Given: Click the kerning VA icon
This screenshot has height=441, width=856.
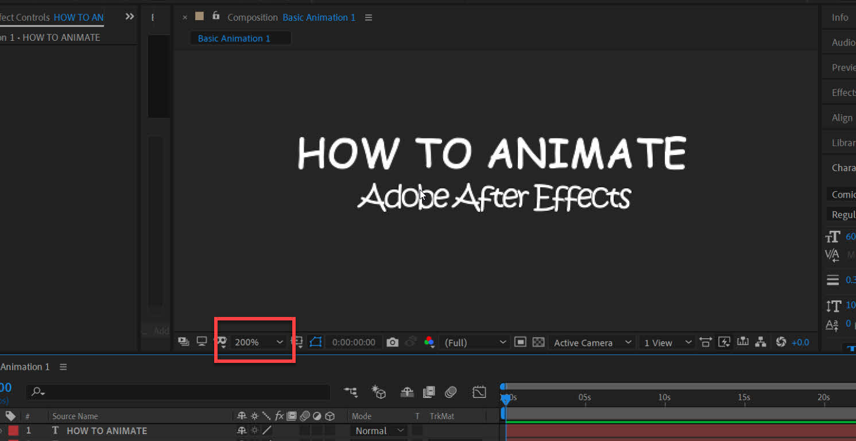Looking at the screenshot, I should coord(832,255).
